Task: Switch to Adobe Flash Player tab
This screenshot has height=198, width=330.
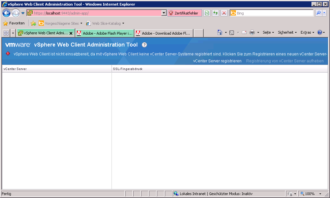Action: [105, 33]
